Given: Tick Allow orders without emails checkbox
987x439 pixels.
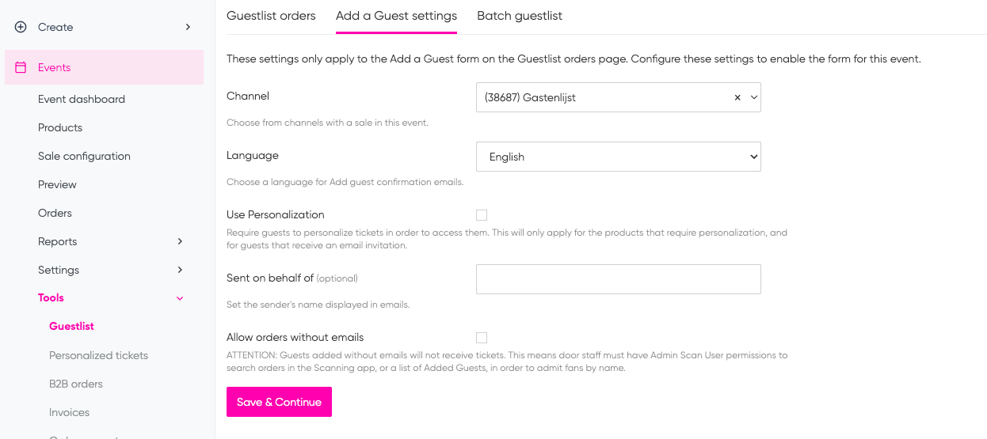Looking at the screenshot, I should (482, 338).
